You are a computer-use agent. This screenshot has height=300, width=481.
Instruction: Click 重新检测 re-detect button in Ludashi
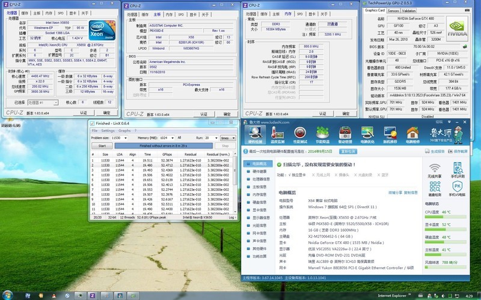[x=348, y=151]
